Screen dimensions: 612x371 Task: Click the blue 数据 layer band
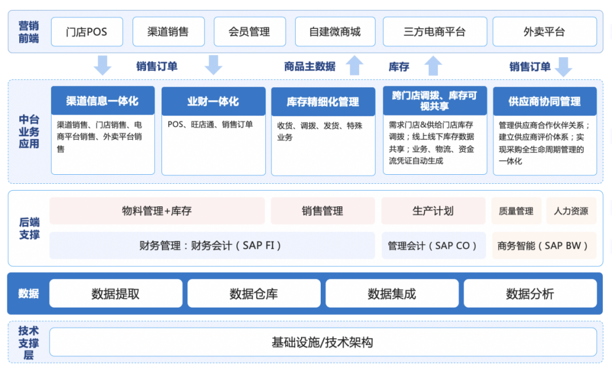pos(29,293)
